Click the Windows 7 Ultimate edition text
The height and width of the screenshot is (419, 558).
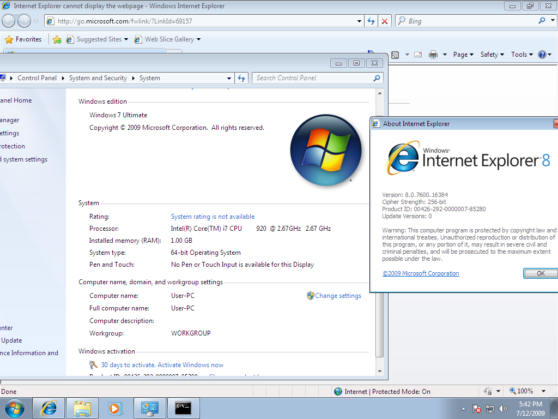[x=118, y=115]
